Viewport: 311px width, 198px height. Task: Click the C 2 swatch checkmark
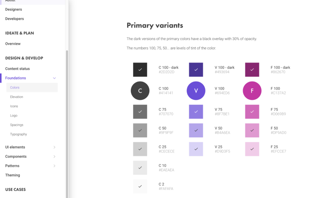[x=140, y=186]
